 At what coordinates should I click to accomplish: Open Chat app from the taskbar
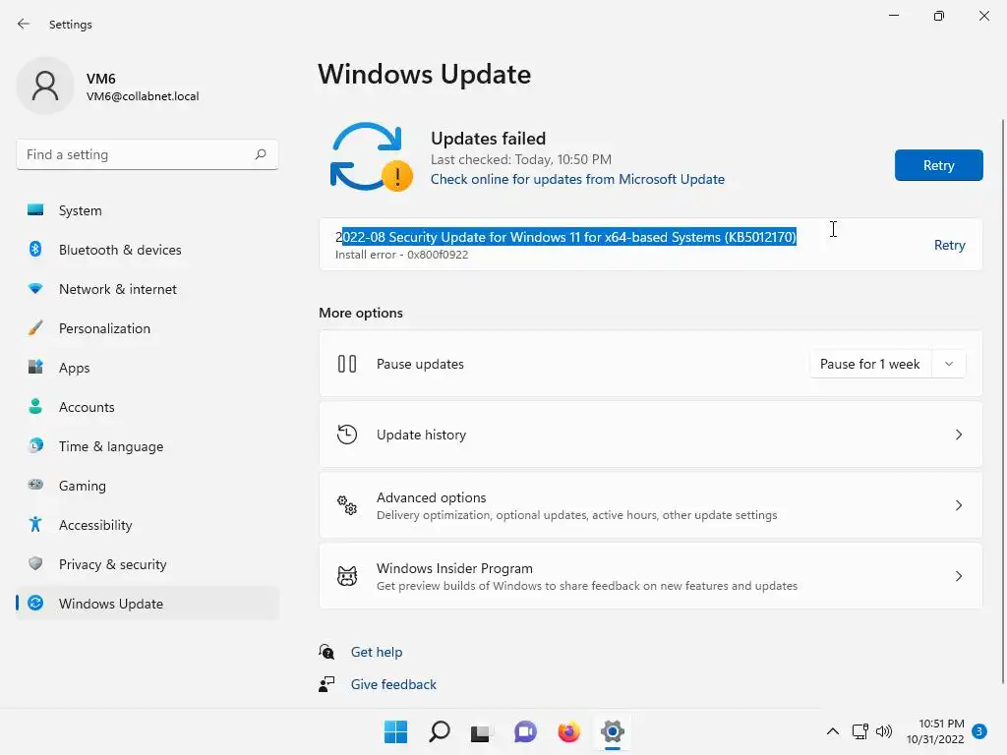525,731
